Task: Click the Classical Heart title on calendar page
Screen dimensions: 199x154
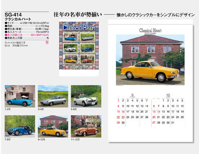Action: (150, 30)
